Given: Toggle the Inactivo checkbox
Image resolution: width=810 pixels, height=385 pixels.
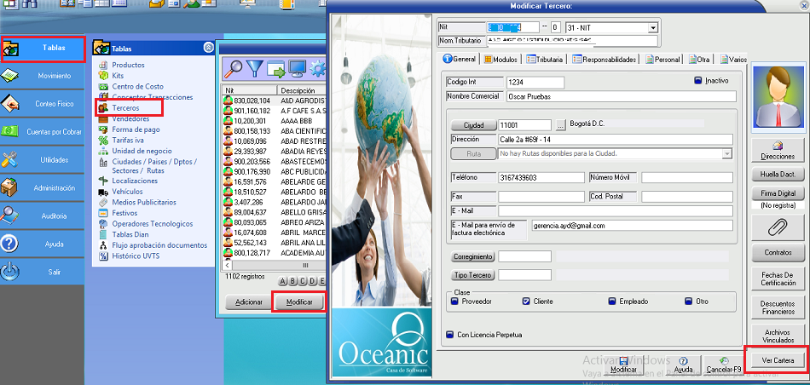Looking at the screenshot, I should point(698,82).
